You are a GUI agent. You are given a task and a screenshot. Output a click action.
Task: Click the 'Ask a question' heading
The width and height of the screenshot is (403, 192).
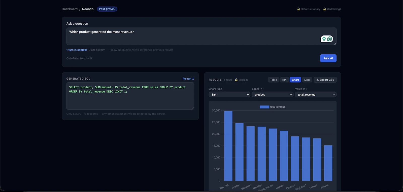click(77, 24)
